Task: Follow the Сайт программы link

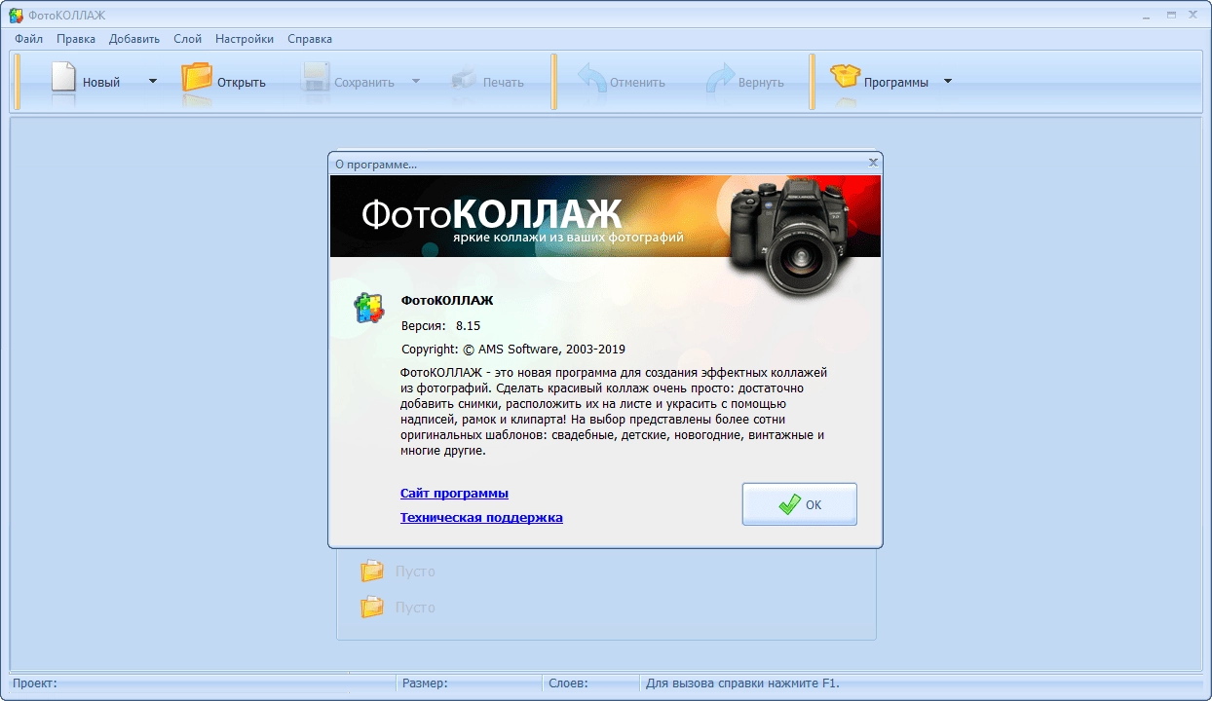Action: [x=454, y=494]
